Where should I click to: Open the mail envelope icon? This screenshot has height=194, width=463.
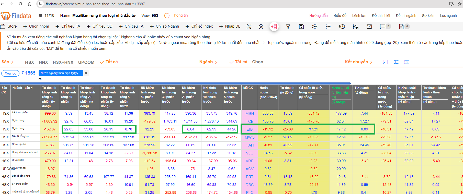(x=369, y=27)
